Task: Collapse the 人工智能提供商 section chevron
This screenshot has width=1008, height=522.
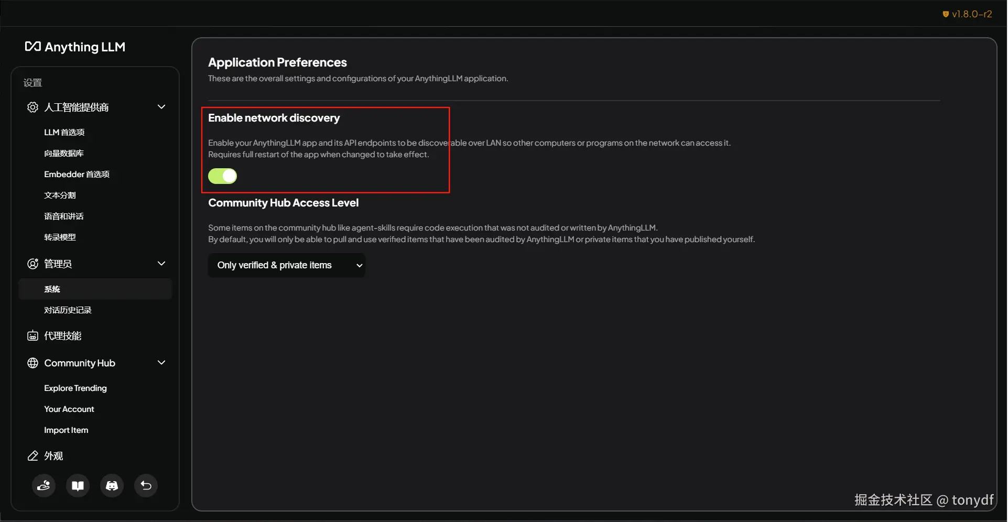Action: [x=161, y=107]
